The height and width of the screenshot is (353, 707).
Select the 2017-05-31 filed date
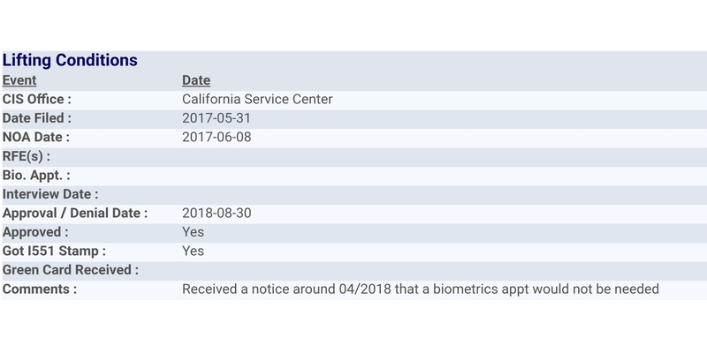tap(217, 118)
